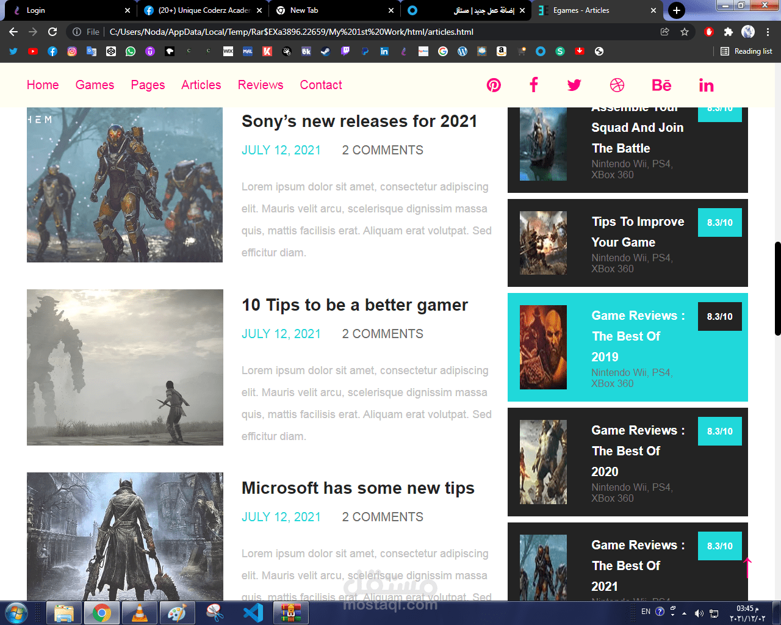The image size is (781, 625).
Task: Open the Windows Start button
Action: 16,613
